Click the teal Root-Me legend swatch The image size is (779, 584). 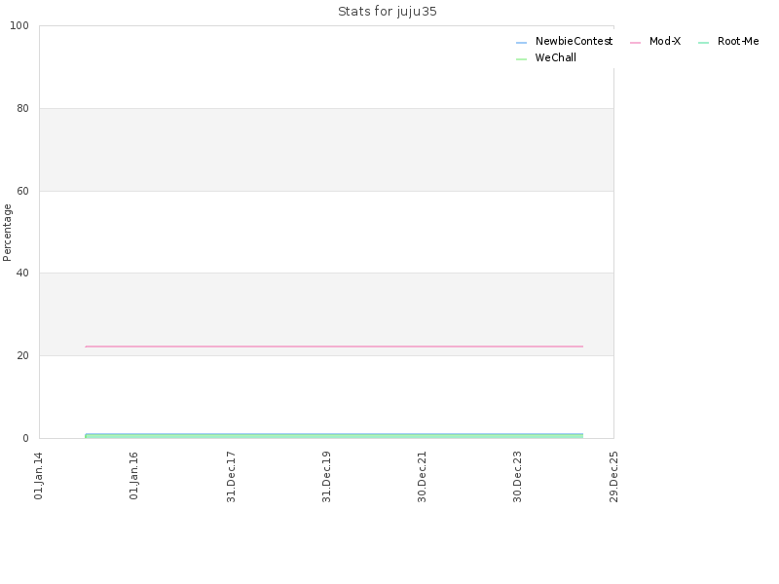[x=703, y=43]
